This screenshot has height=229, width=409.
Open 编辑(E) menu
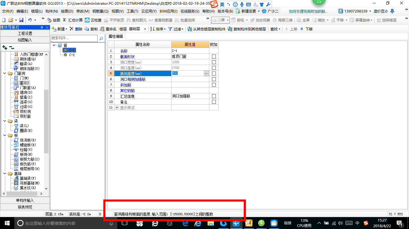[22, 11]
